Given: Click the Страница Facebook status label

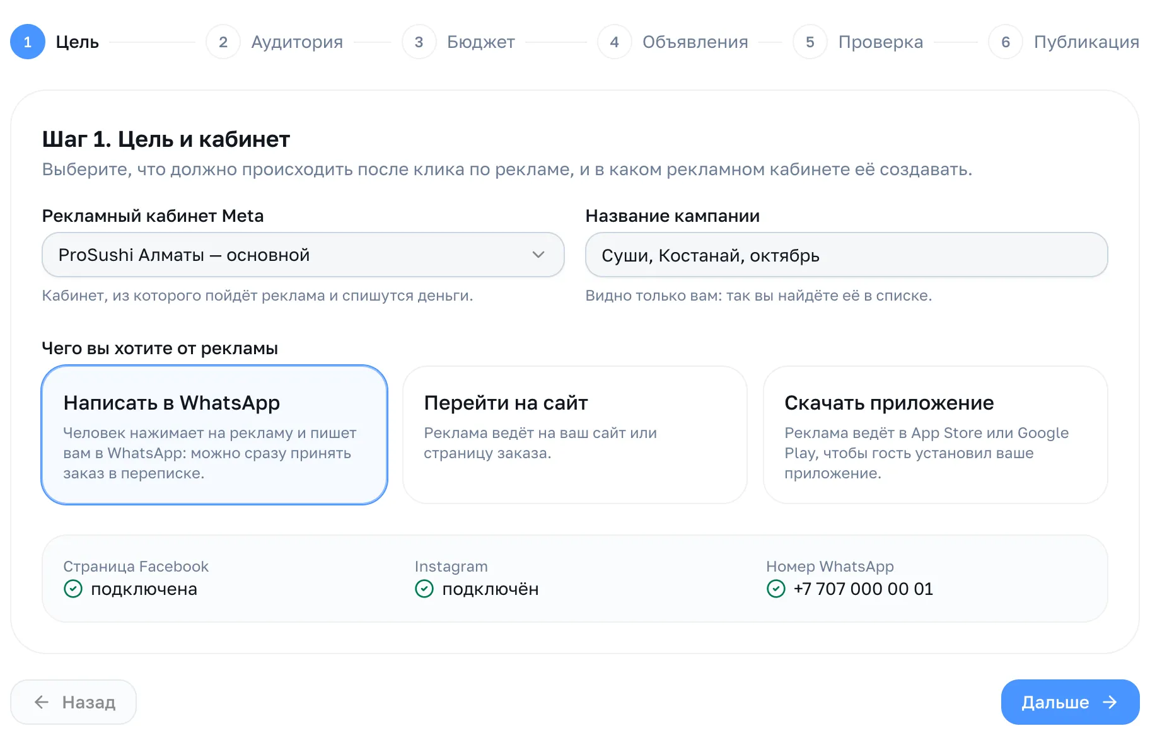Looking at the screenshot, I should pyautogui.click(x=136, y=566).
